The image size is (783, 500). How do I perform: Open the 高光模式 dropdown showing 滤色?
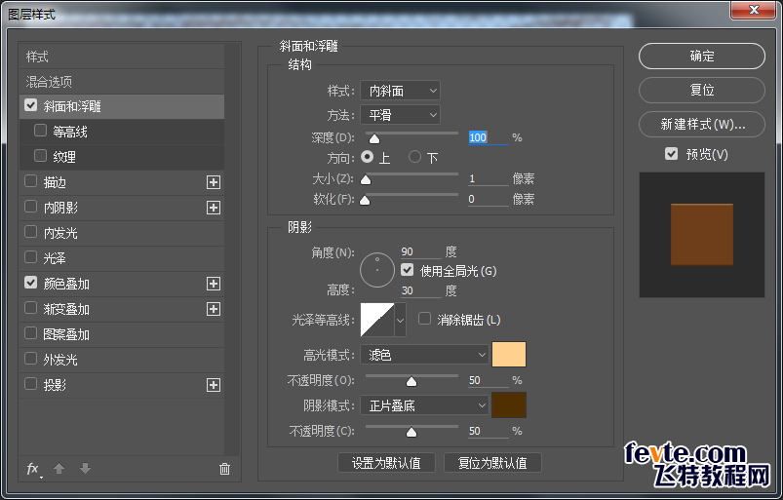(x=424, y=355)
